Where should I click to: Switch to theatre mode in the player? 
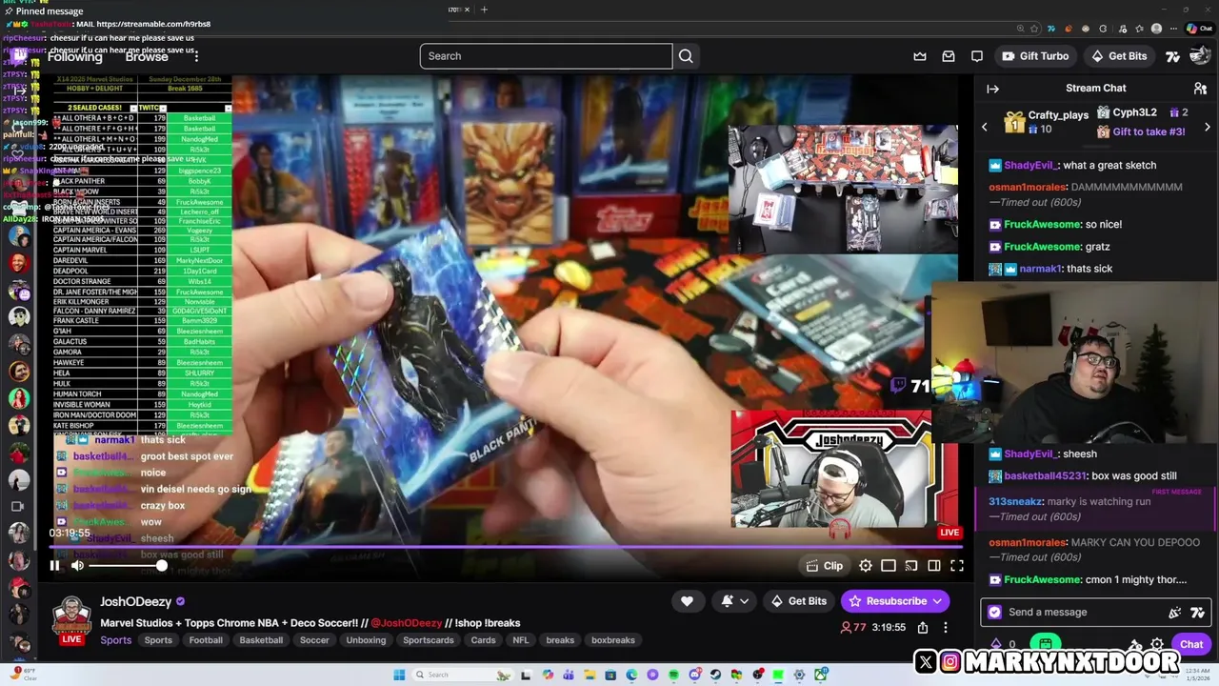click(934, 566)
